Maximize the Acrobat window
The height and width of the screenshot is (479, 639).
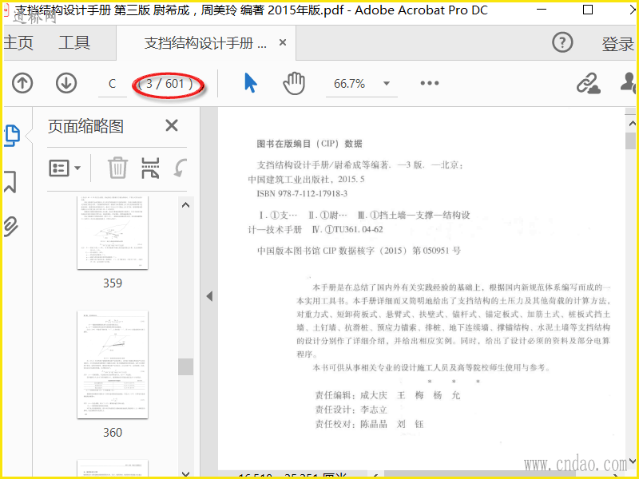tap(588, 10)
